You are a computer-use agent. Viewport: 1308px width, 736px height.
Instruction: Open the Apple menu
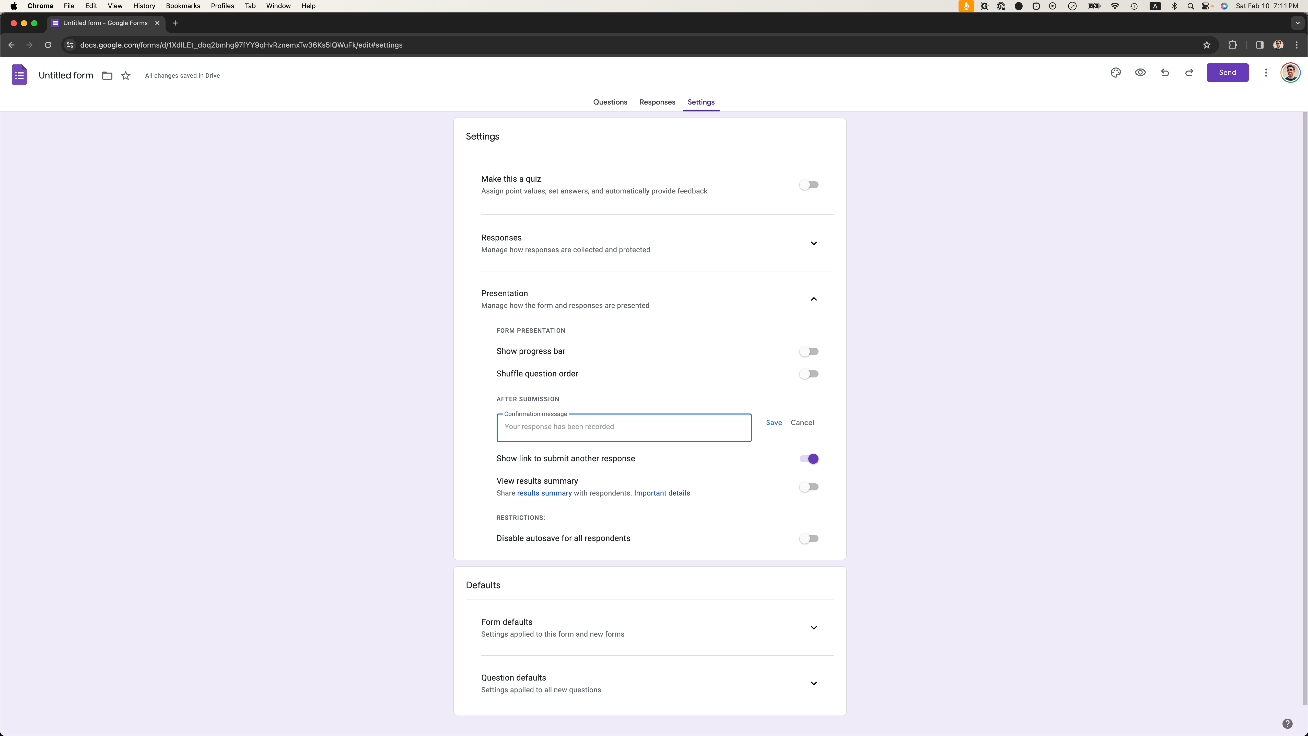14,6
